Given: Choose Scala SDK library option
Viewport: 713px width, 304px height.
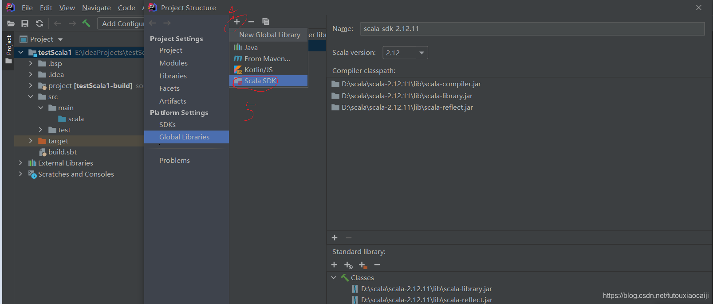Looking at the screenshot, I should pyautogui.click(x=268, y=81).
